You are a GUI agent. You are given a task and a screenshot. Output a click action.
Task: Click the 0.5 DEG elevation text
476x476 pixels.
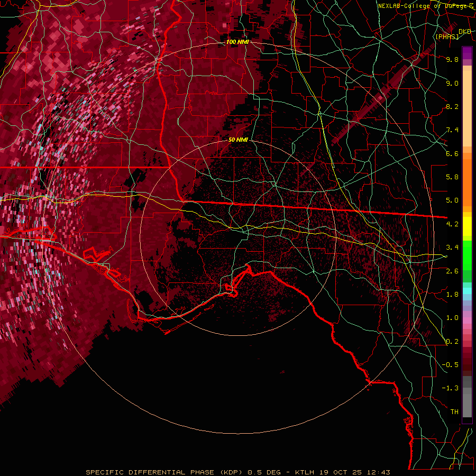[264, 472]
